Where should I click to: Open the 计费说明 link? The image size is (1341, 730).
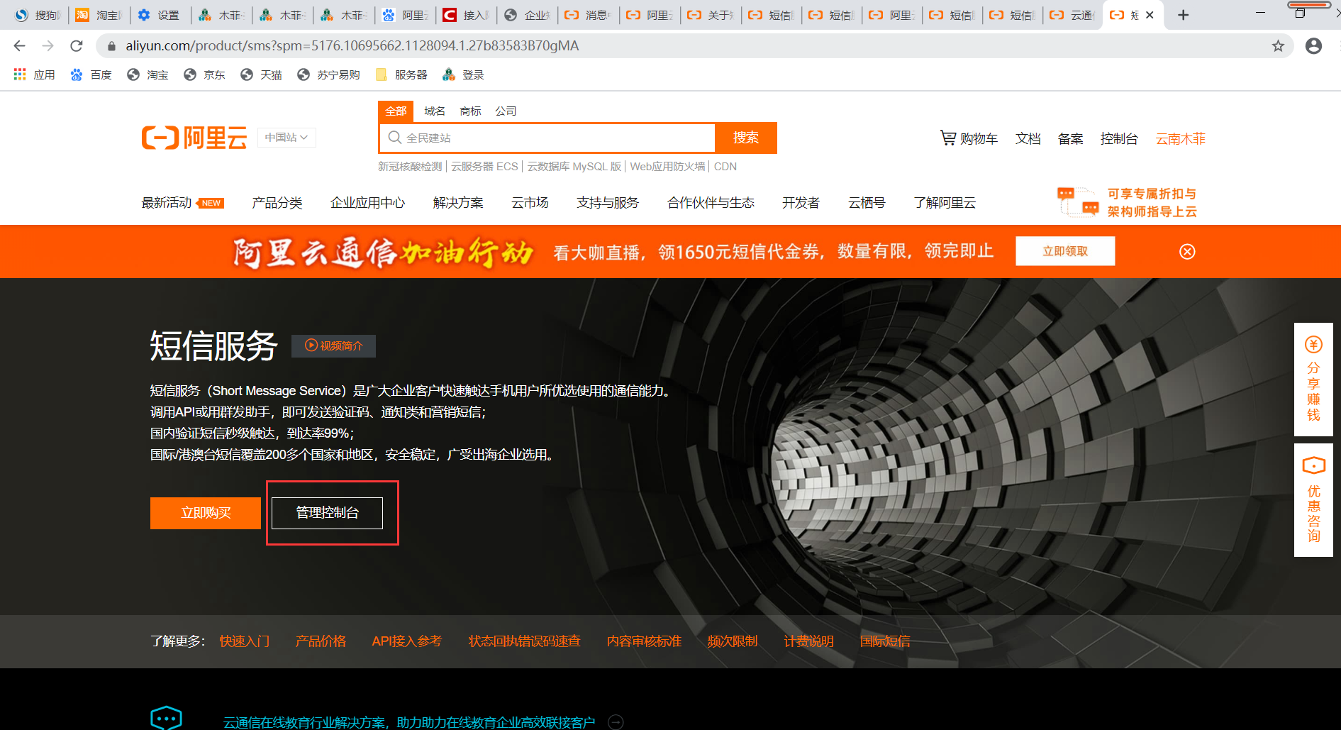tap(808, 641)
